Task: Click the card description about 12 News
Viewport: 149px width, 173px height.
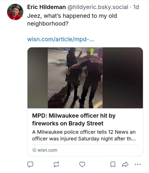Action: point(84,136)
